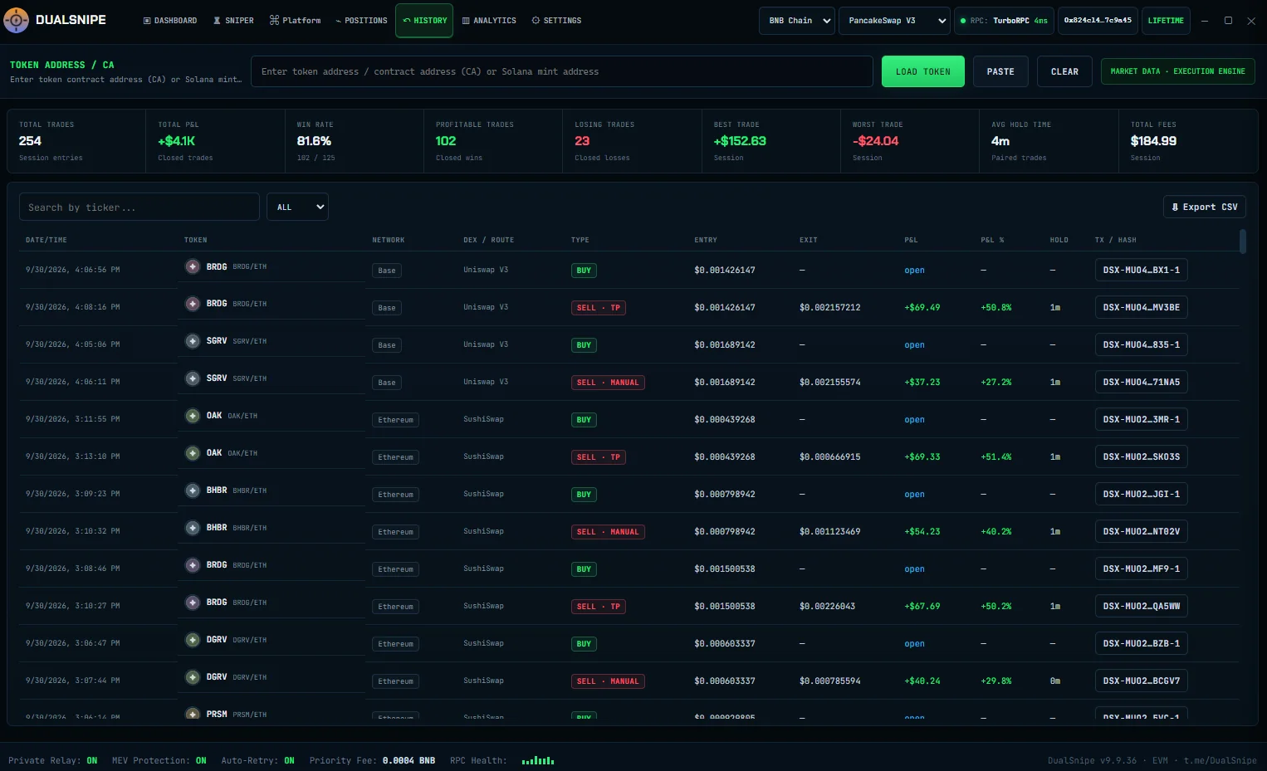Click the DGRV token icon at 3:06:47 PM
Viewport: 1267px width, 771px height.
pos(193,640)
